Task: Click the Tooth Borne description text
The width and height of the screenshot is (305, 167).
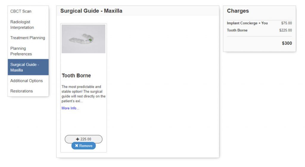Action: (83, 94)
